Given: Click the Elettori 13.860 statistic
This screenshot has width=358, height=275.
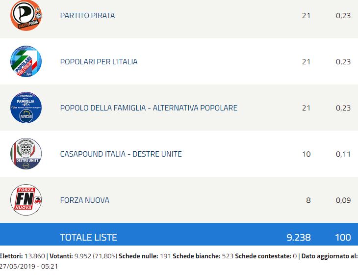Looking at the screenshot, I should pyautogui.click(x=22, y=256).
